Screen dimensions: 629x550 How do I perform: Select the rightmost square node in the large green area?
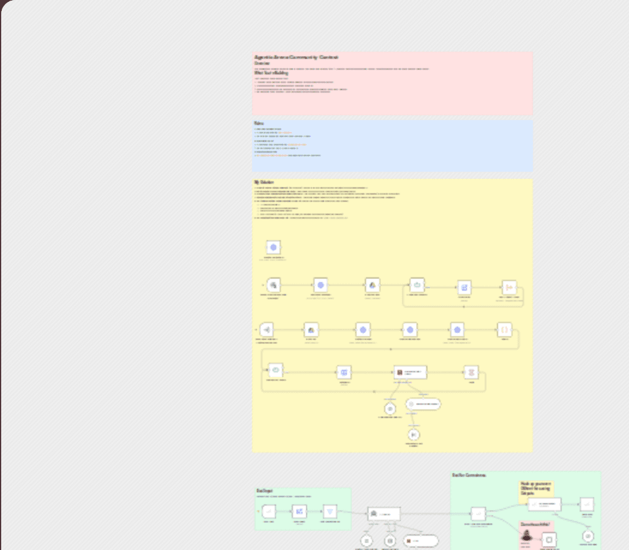[x=587, y=504]
